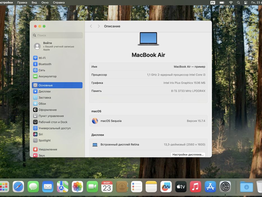Click the MacBook Air heading
262x197 pixels.
point(148,55)
